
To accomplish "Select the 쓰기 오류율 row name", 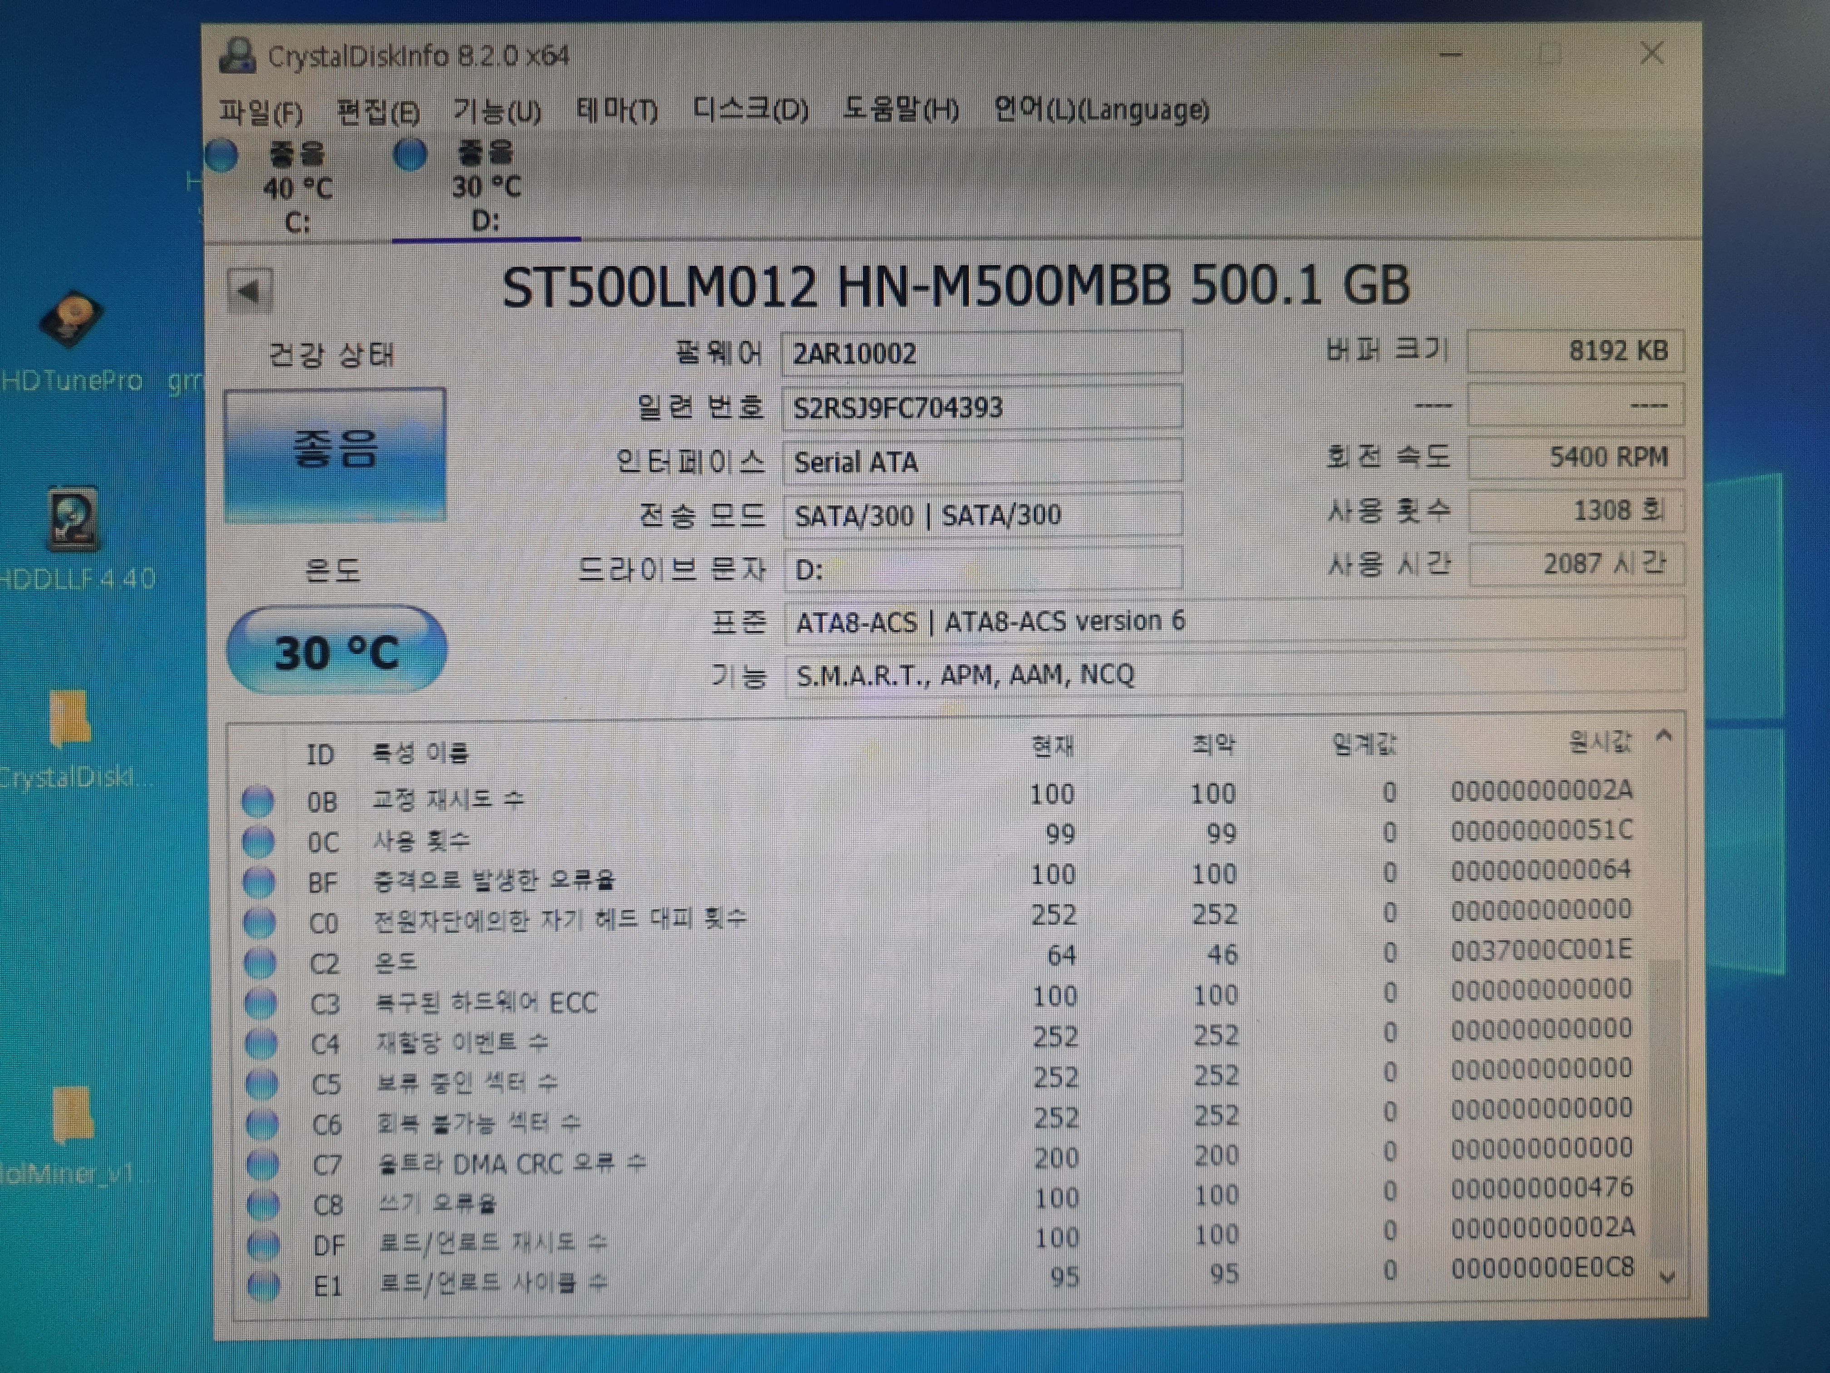I will [x=438, y=1203].
